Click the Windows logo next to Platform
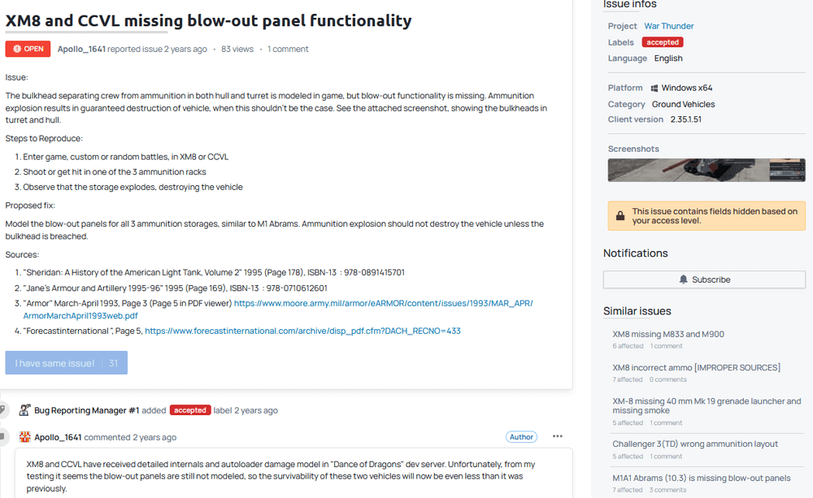813x498 pixels. coord(654,88)
